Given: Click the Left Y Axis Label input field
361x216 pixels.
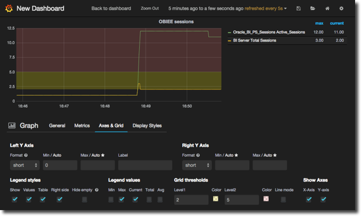Looking at the screenshot, I should coord(145,165).
